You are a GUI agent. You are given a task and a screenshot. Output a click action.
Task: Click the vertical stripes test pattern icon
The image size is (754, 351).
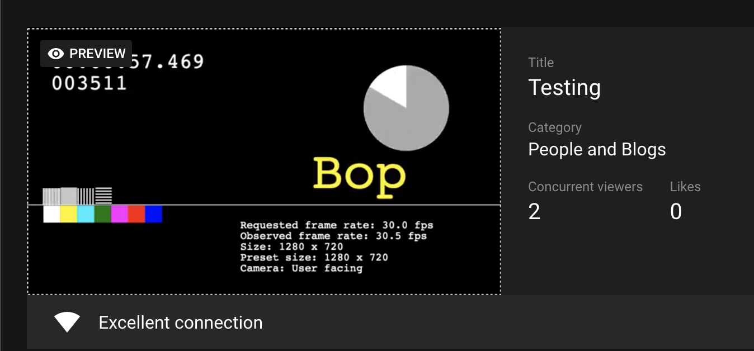86,196
